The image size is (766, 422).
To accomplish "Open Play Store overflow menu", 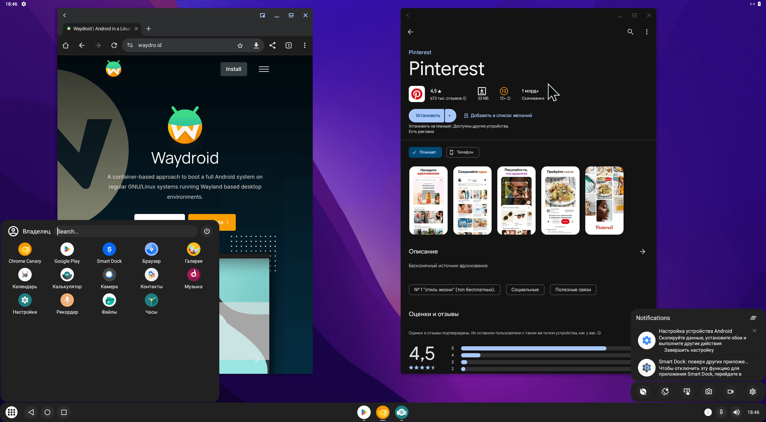I will coord(647,32).
